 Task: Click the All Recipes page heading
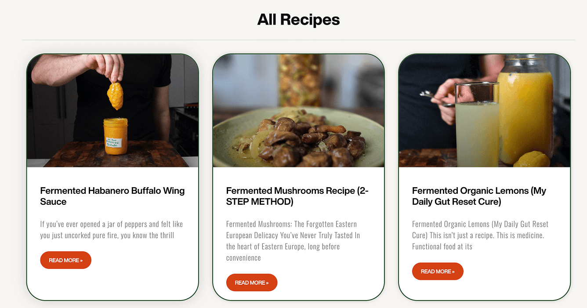pyautogui.click(x=298, y=19)
